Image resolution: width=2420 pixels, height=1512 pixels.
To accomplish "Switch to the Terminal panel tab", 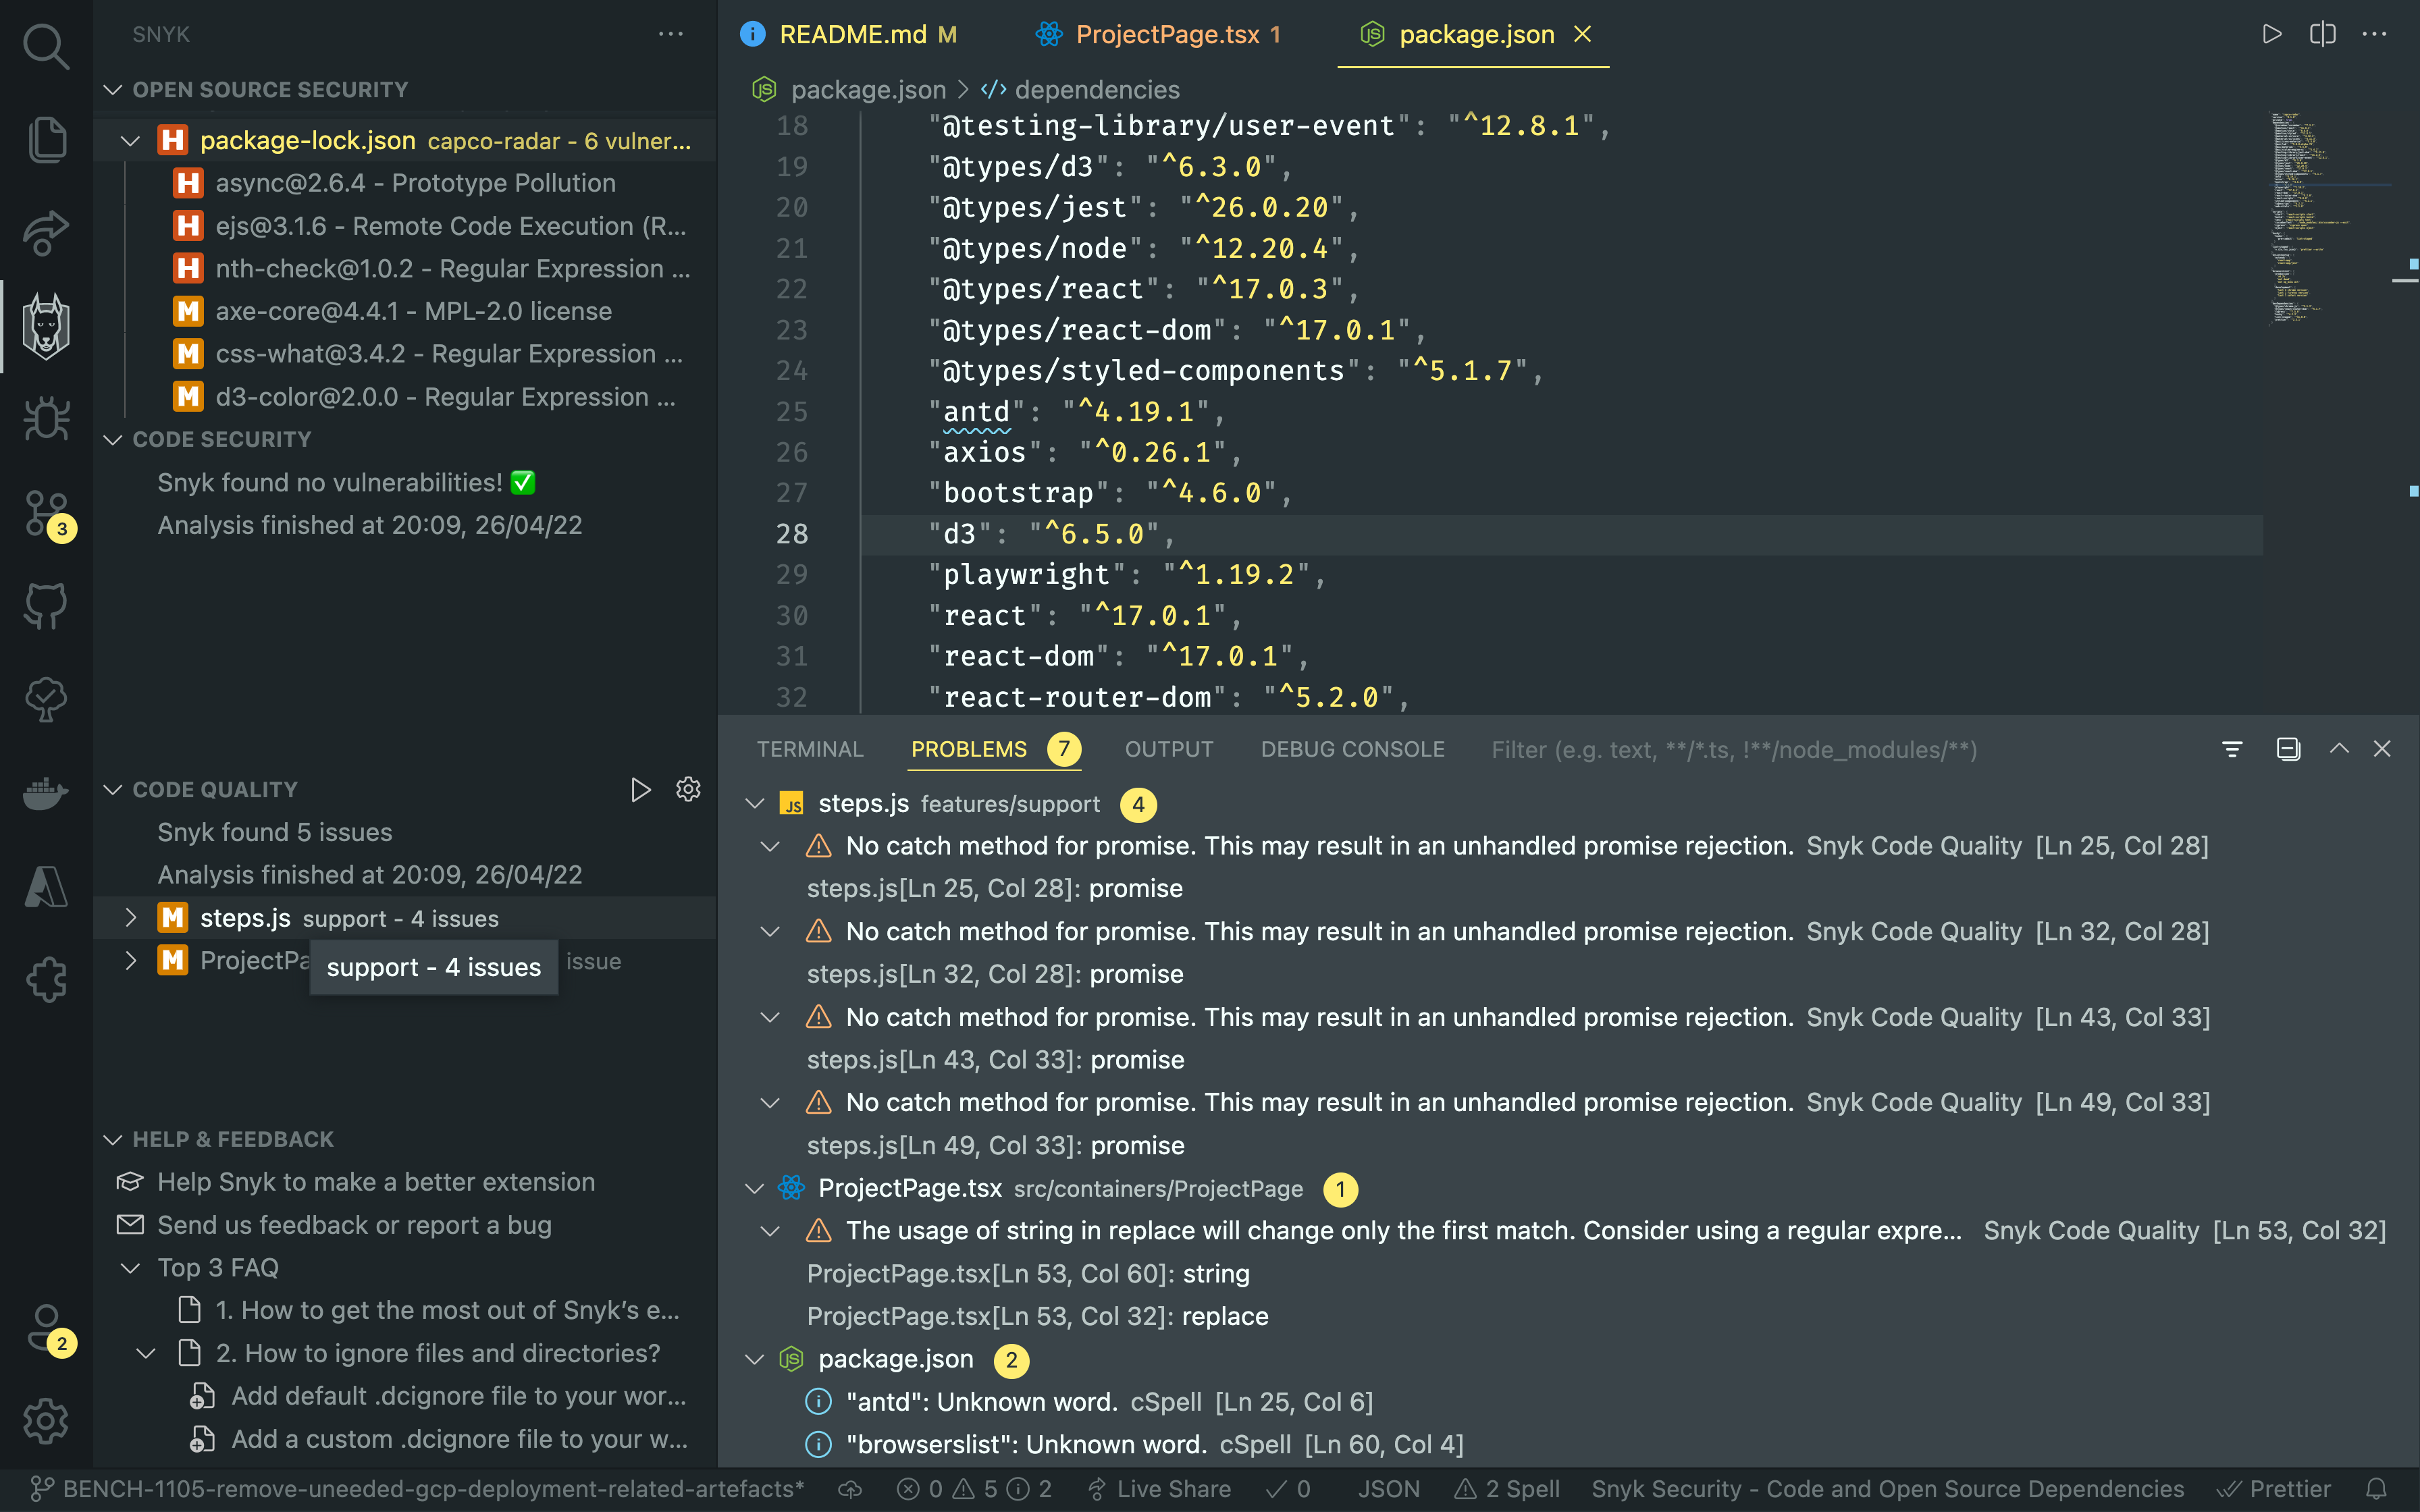I will (x=809, y=749).
